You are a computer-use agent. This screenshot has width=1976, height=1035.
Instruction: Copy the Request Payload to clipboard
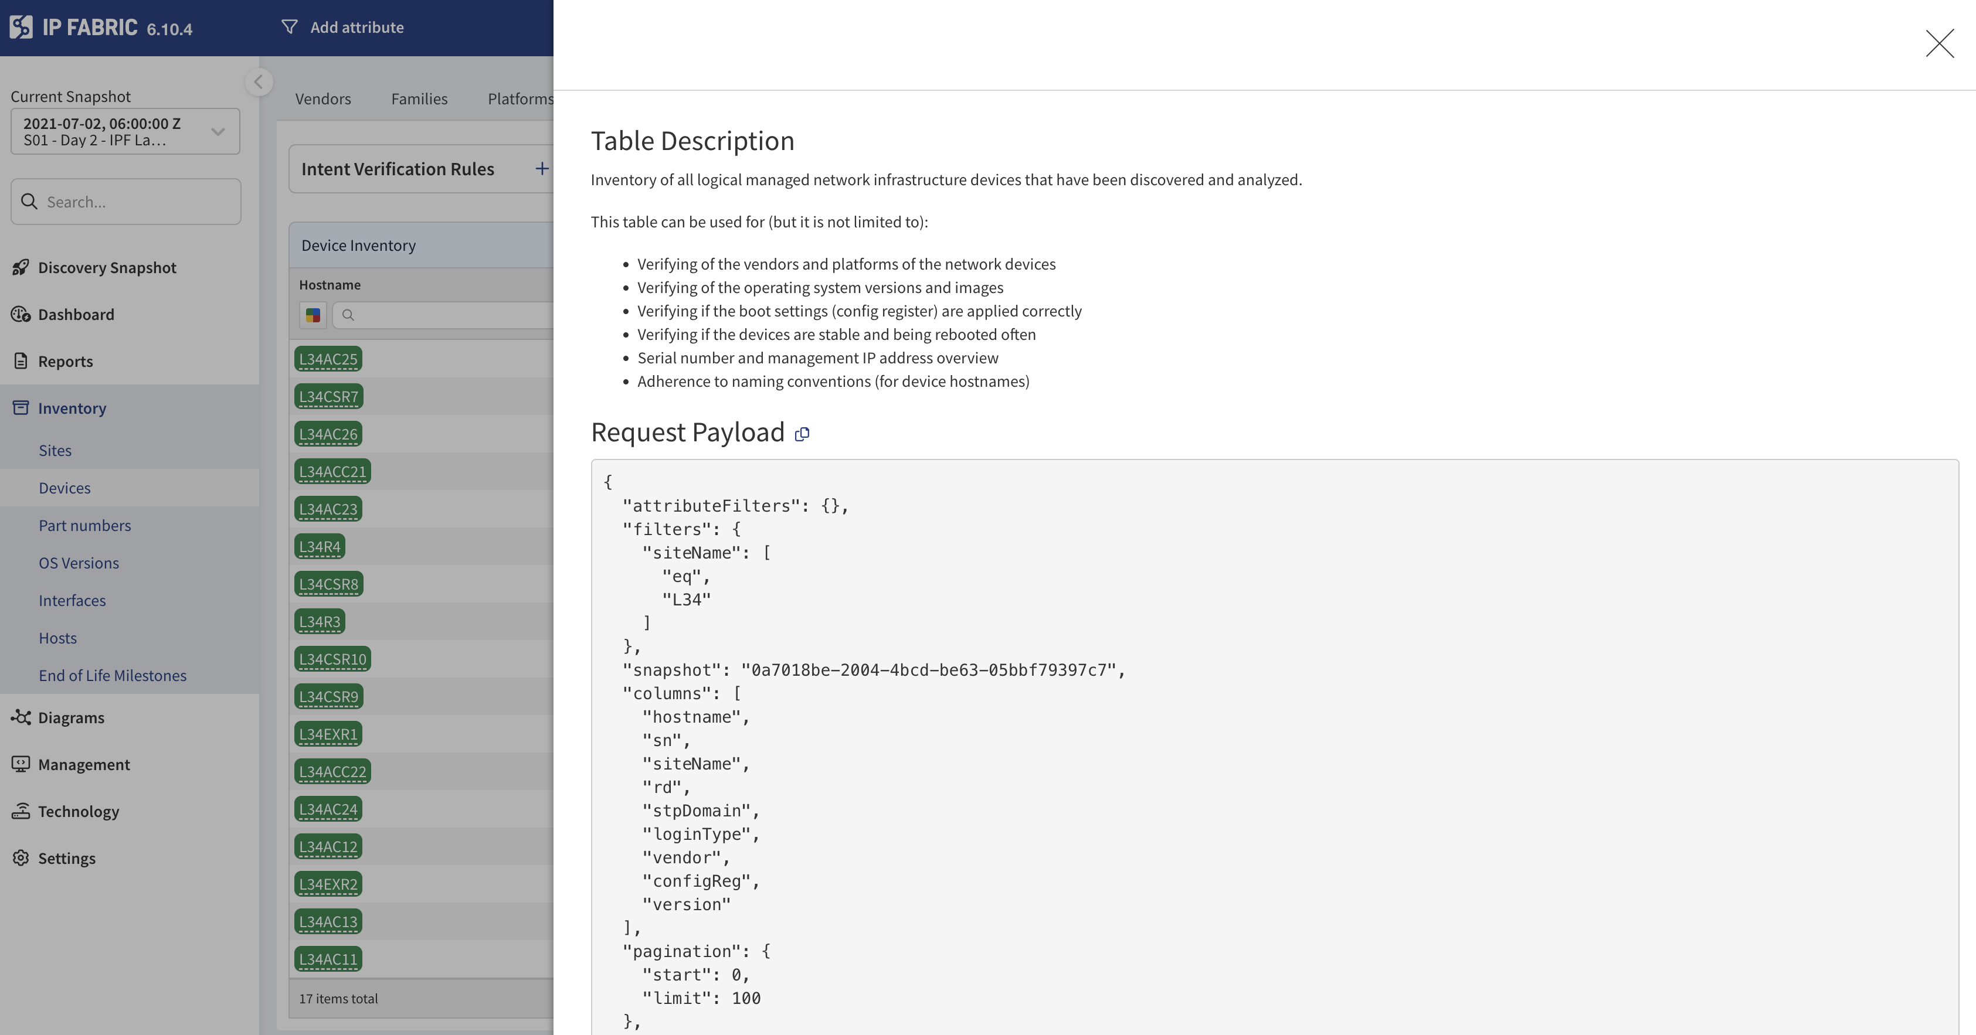point(802,434)
